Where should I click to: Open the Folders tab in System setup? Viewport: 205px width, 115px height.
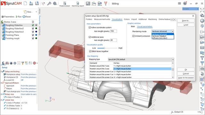click(x=89, y=19)
